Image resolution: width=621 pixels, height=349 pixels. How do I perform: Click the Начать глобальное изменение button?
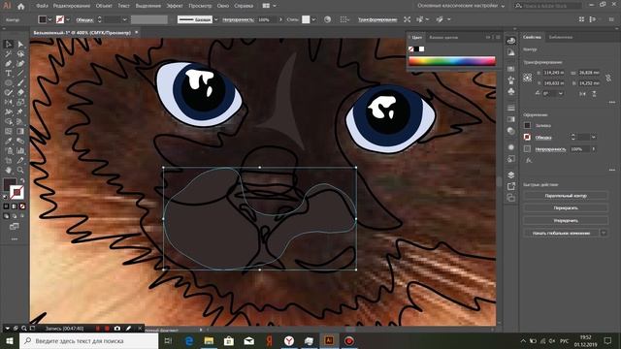tap(561, 233)
